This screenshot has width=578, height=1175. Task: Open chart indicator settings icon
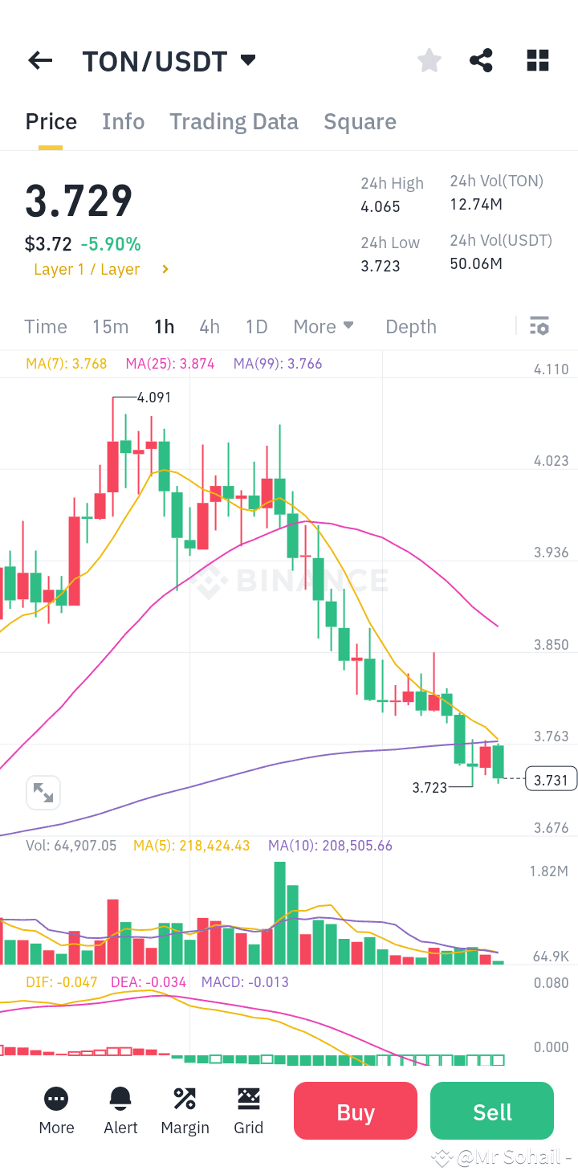pyautogui.click(x=539, y=326)
